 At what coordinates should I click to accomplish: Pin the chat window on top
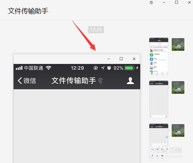click(151, 3)
